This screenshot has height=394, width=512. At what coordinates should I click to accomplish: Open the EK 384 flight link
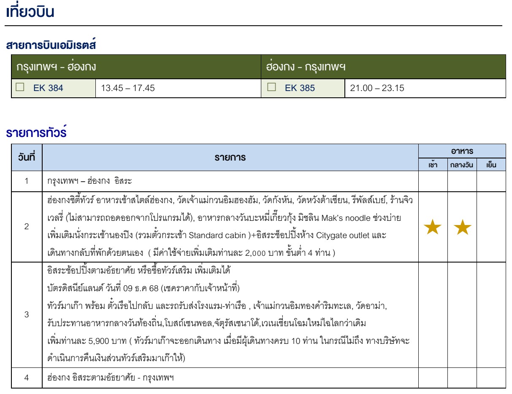(x=48, y=88)
